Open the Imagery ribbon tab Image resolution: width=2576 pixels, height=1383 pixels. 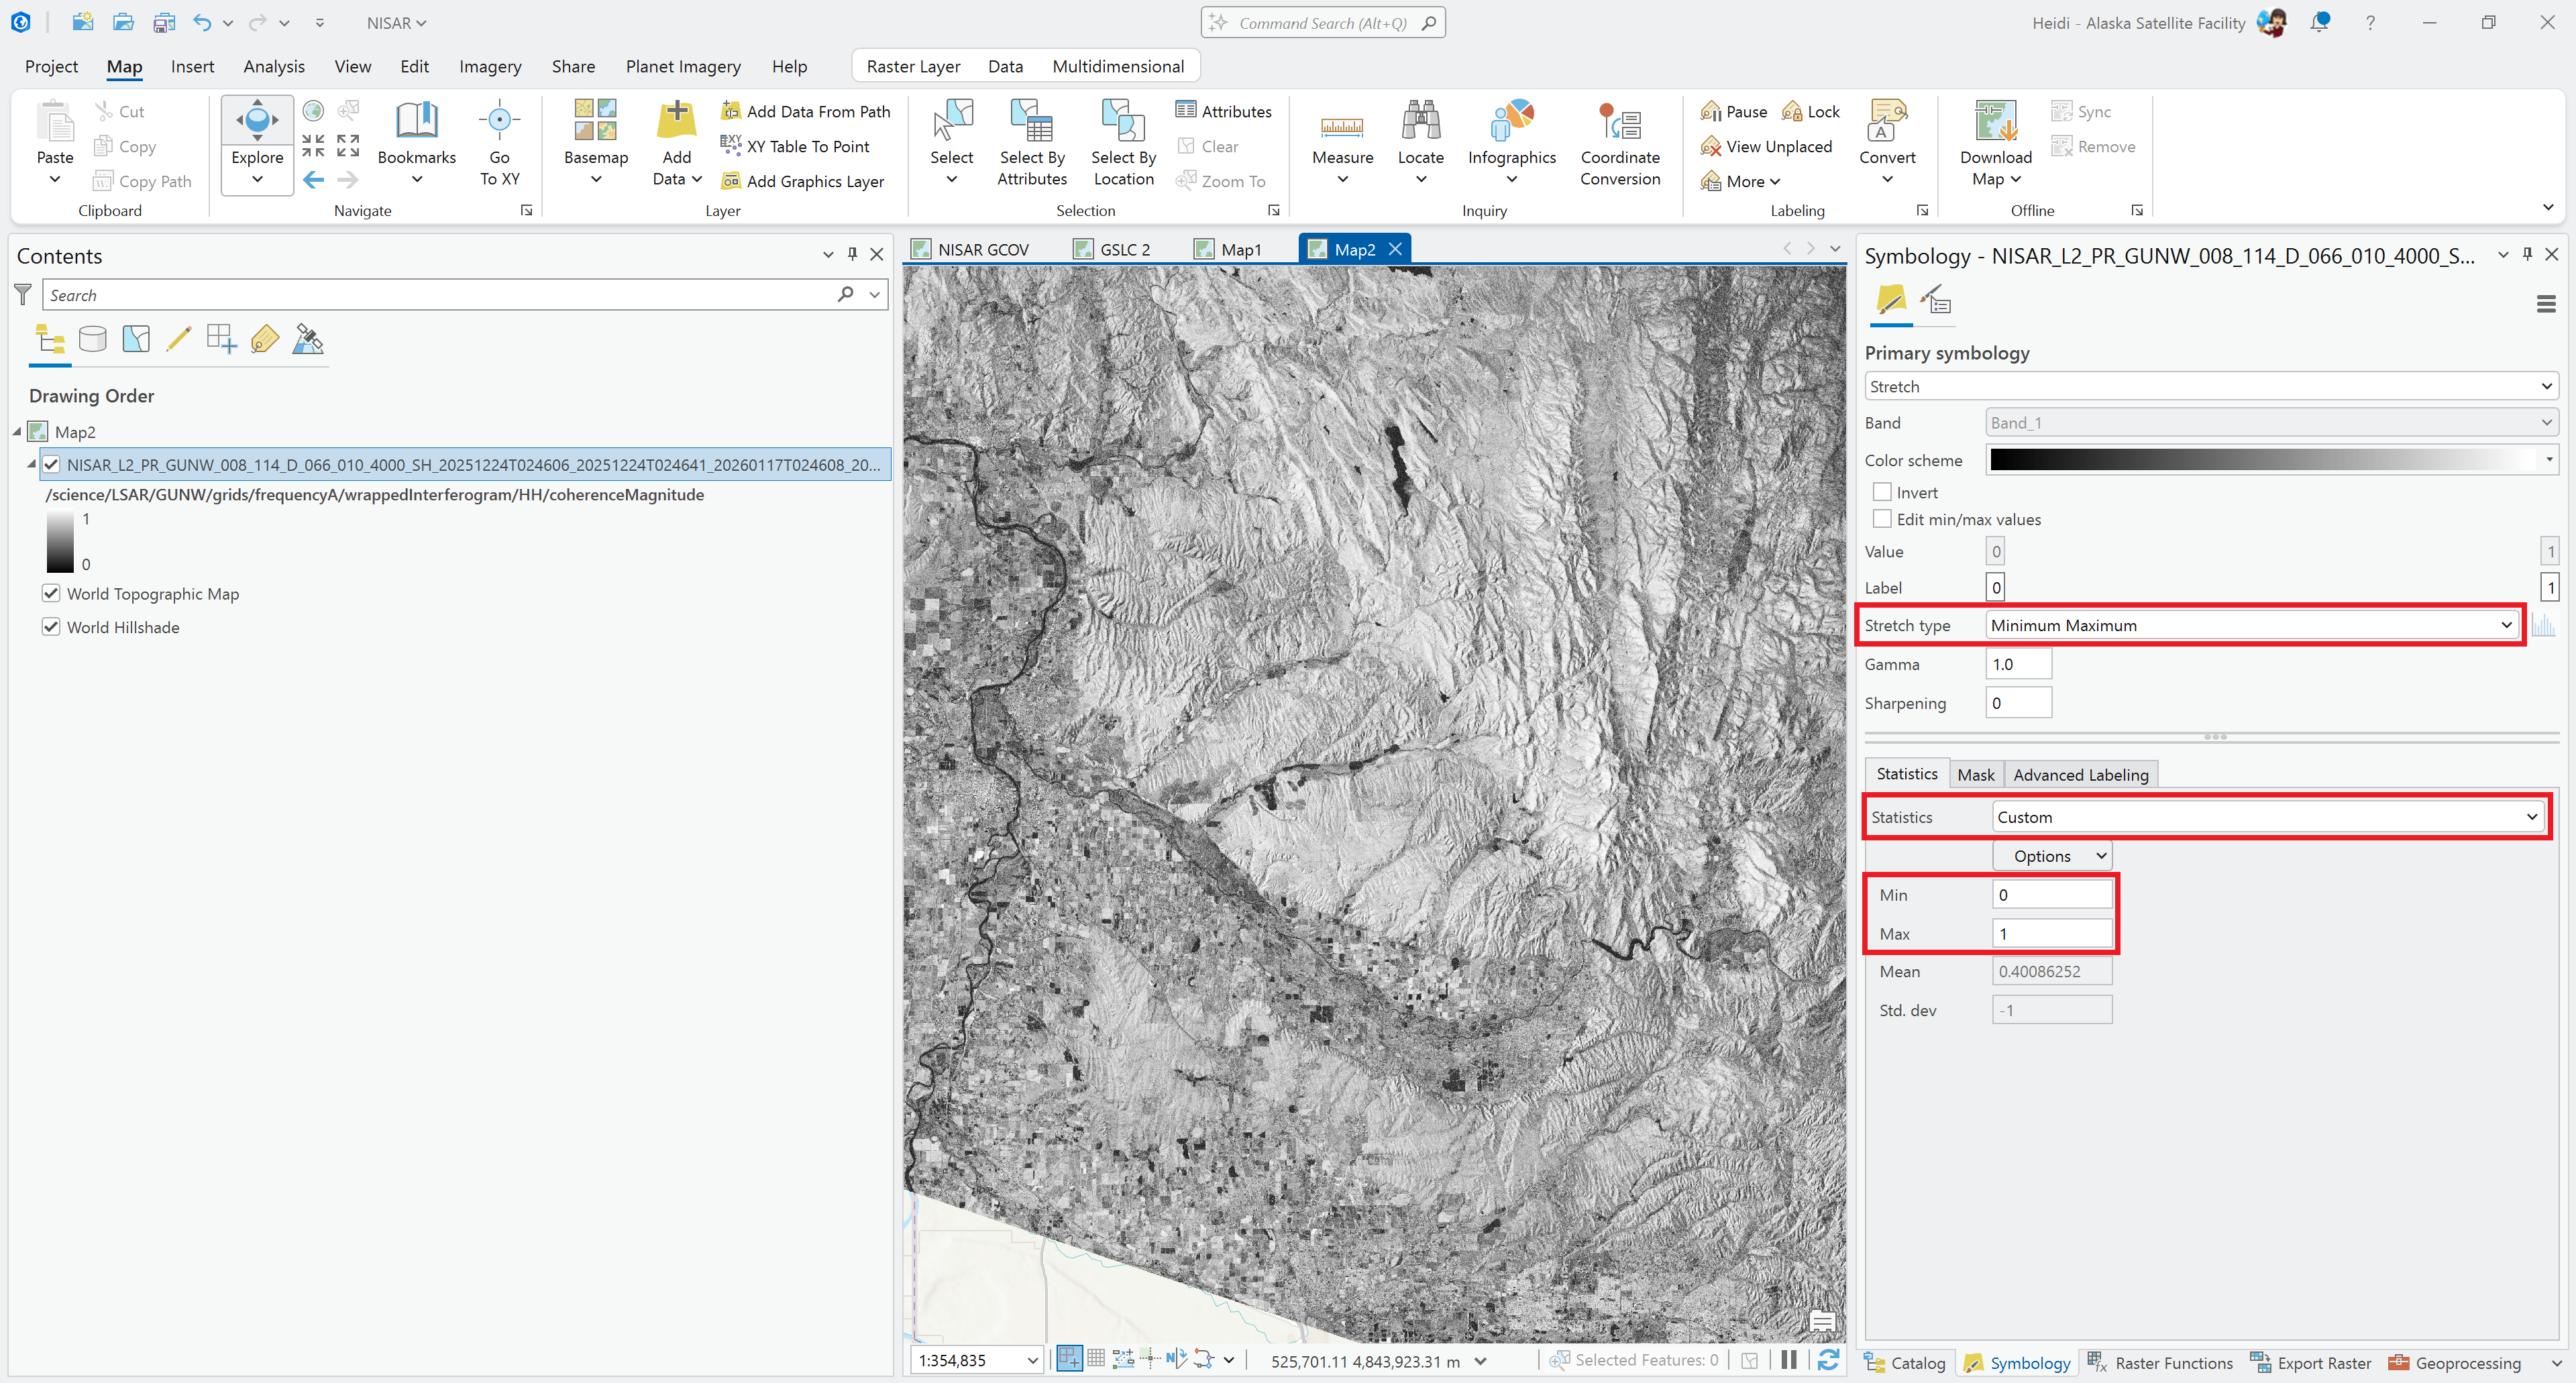tap(490, 66)
